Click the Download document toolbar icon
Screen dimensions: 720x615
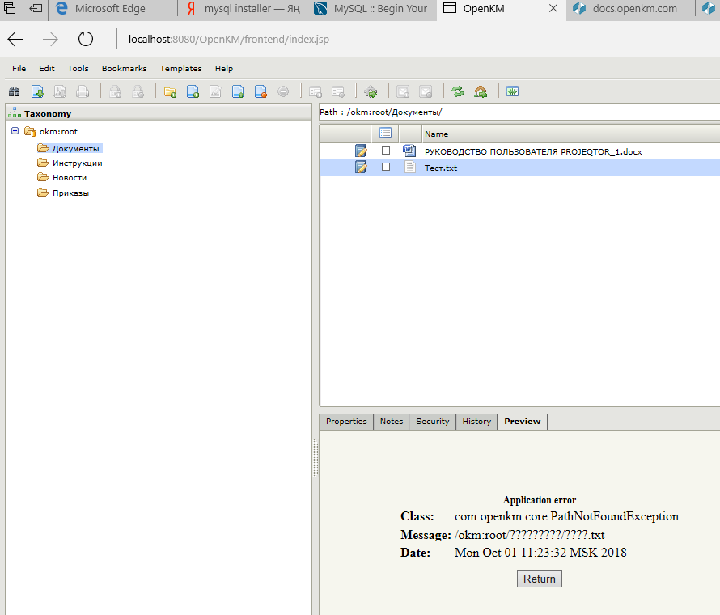(x=37, y=91)
